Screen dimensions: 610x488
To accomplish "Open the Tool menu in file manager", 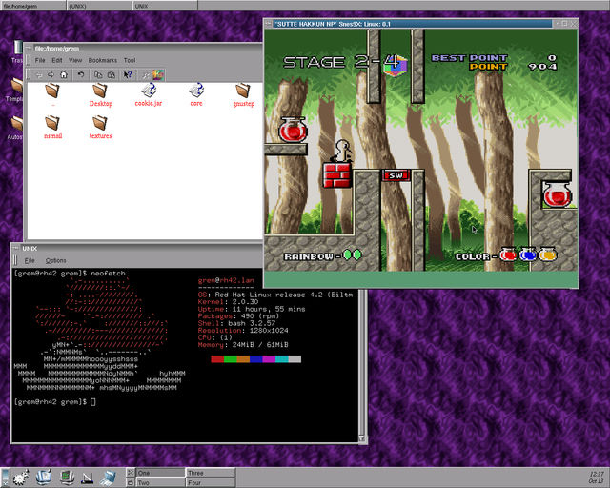I will click(130, 60).
